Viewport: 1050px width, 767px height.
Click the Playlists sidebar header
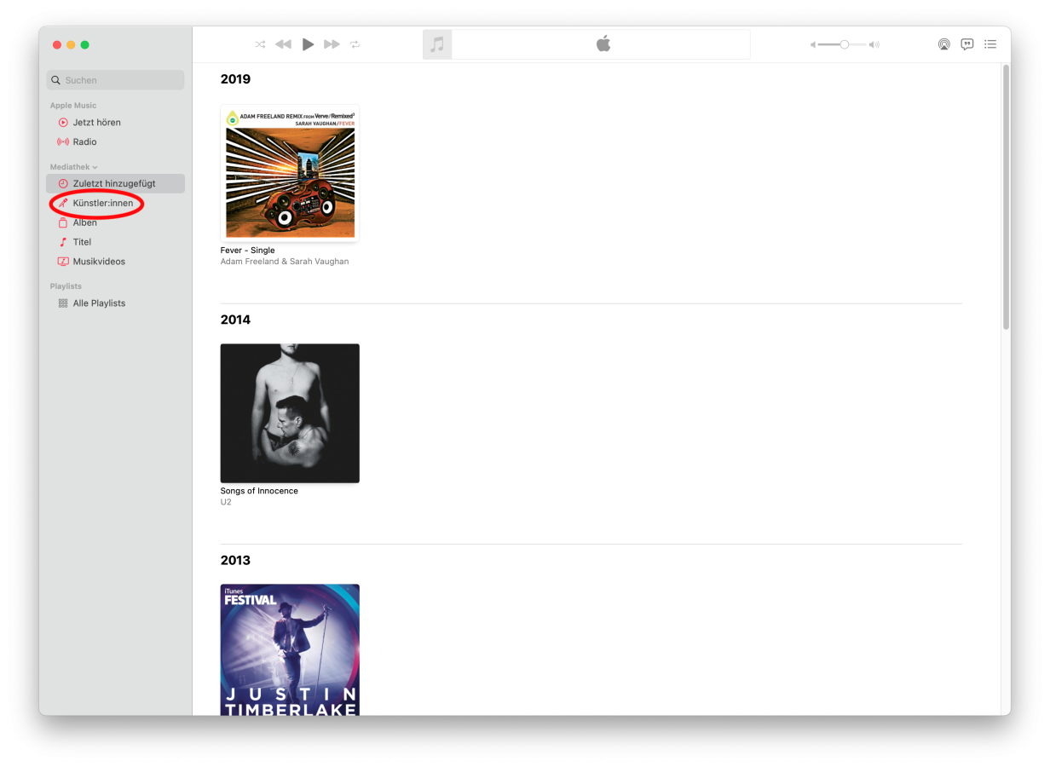click(x=66, y=286)
